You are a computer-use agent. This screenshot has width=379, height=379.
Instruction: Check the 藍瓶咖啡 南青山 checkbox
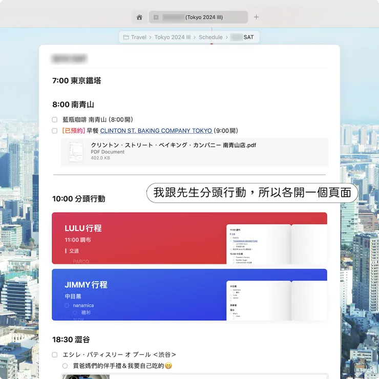[x=55, y=120]
